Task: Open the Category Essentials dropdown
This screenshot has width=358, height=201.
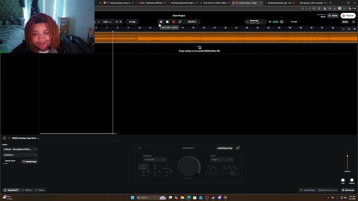Action: tap(154, 160)
